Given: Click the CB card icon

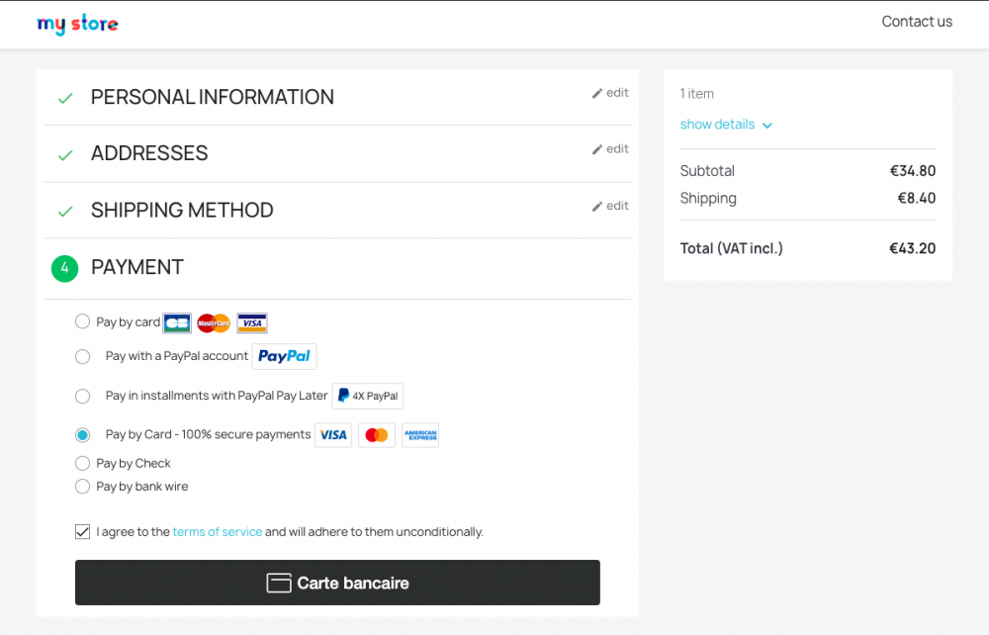Looking at the screenshot, I should point(177,322).
